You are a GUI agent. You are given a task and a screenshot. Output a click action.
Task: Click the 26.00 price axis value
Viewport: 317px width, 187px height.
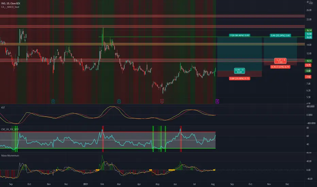click(x=309, y=10)
